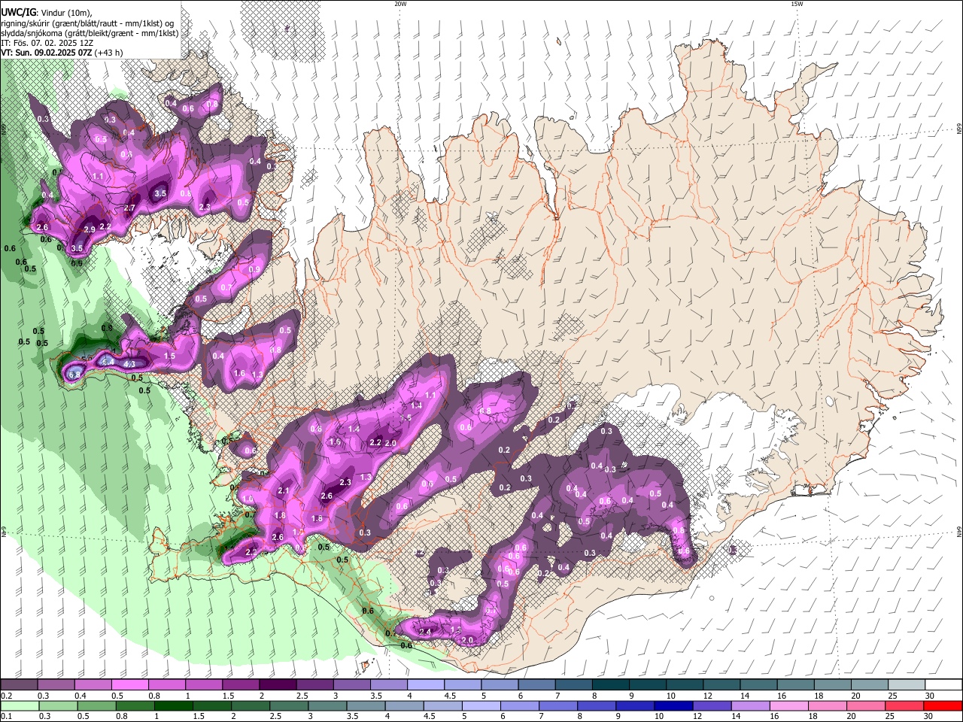Viewport: 963px width, 722px height.
Task: Click the 14 grey-green swatch in the upper scale
Action: [758, 685]
